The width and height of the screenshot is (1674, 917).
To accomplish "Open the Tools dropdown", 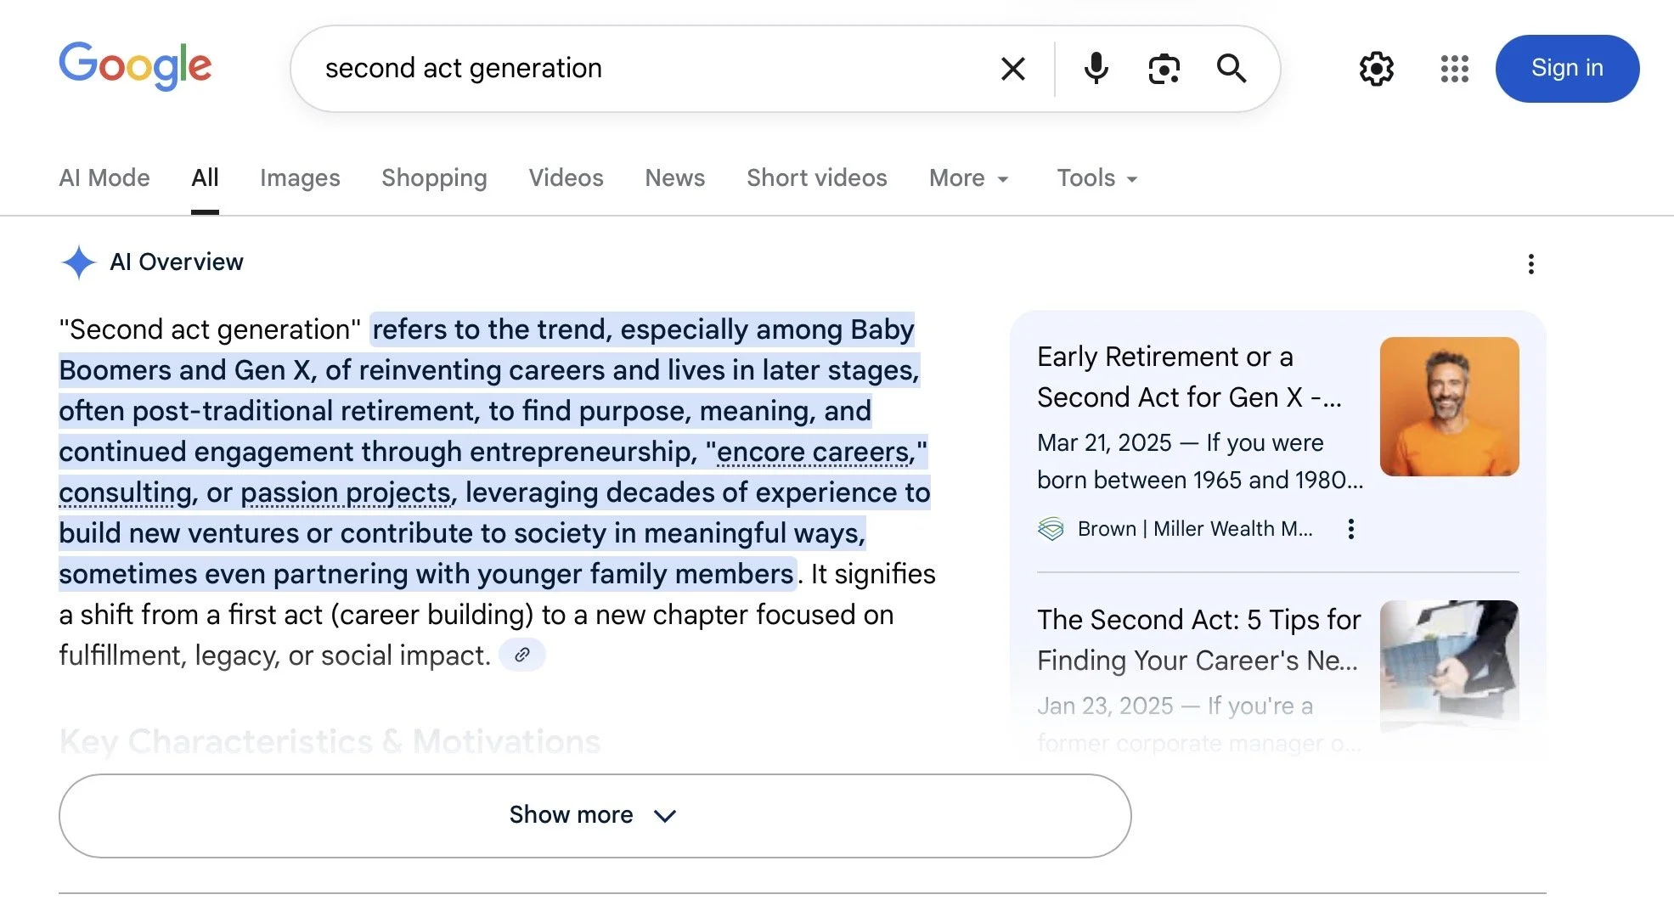I will point(1096,178).
